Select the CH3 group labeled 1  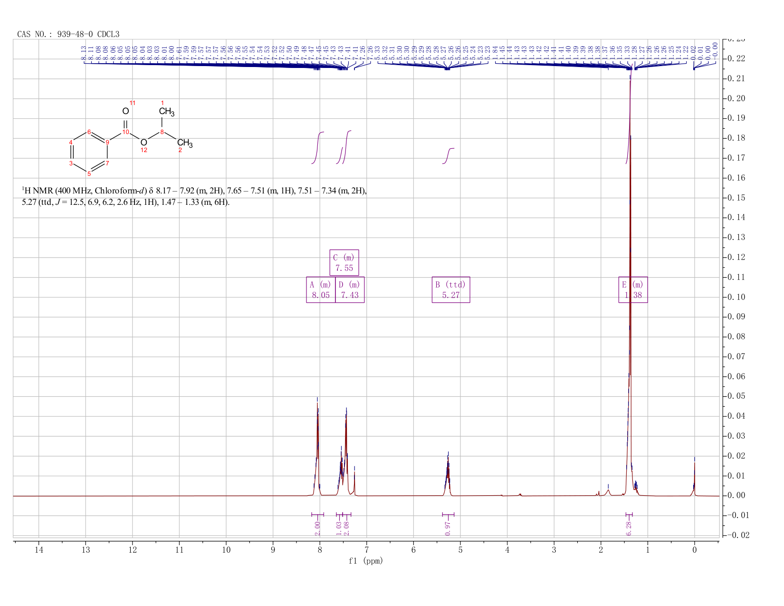click(167, 112)
